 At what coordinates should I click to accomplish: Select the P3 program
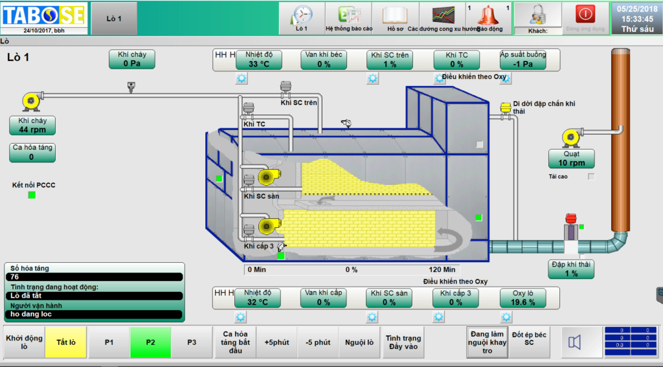[x=192, y=342]
